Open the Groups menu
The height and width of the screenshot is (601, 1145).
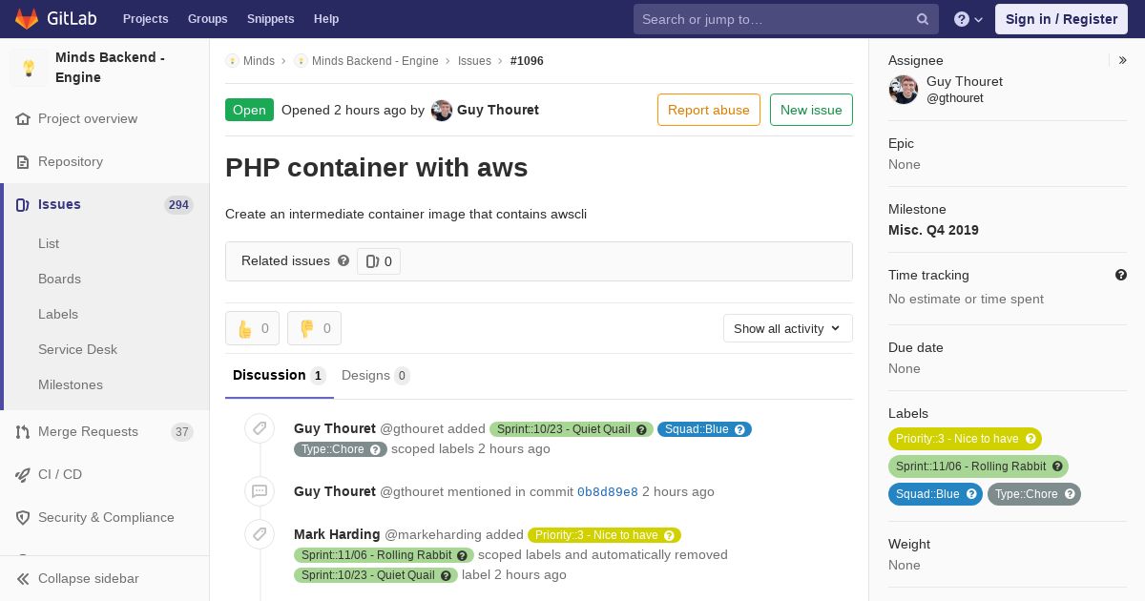pos(208,19)
